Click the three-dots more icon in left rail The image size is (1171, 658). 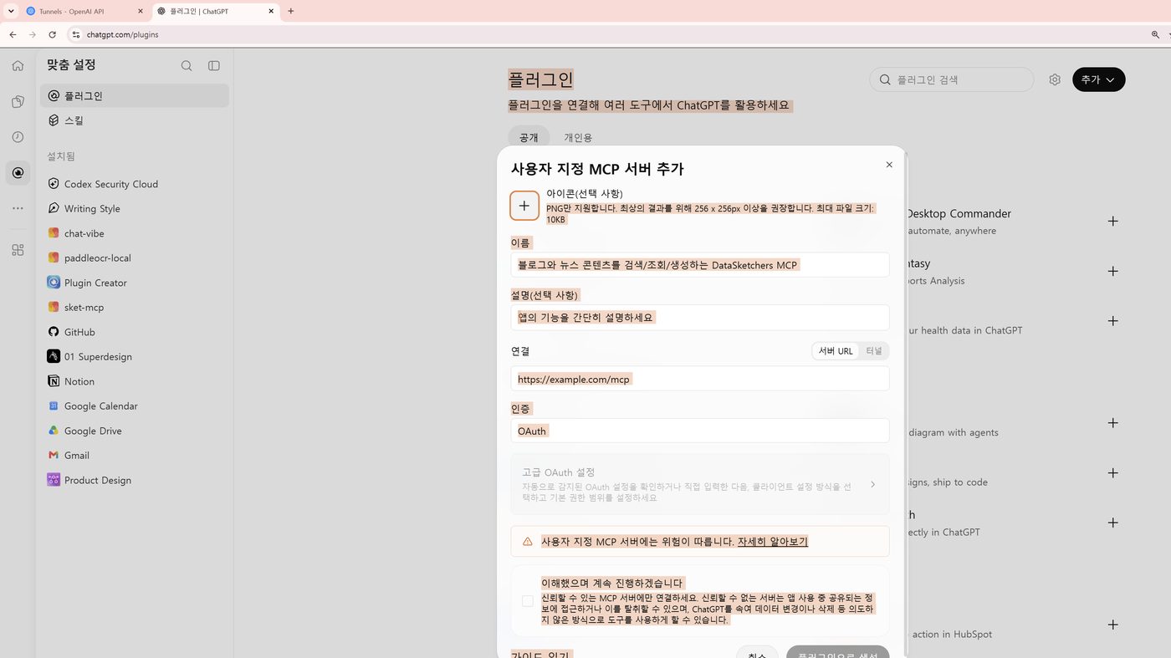coord(18,208)
